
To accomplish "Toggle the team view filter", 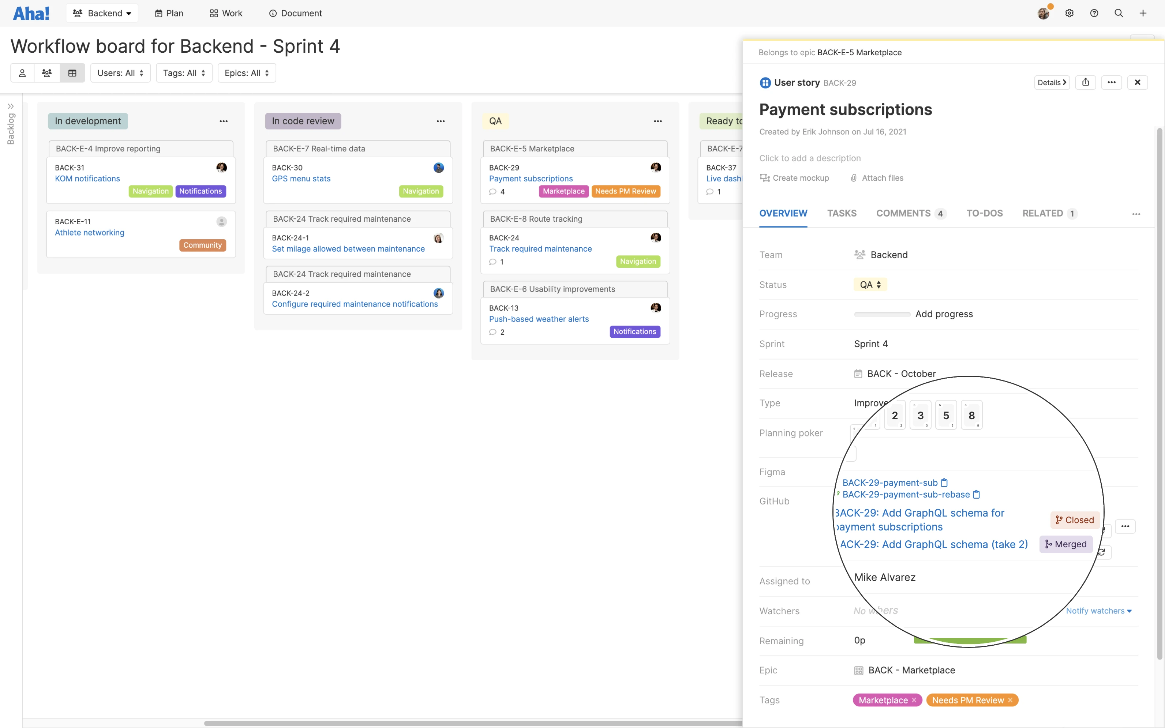I will pyautogui.click(x=47, y=73).
